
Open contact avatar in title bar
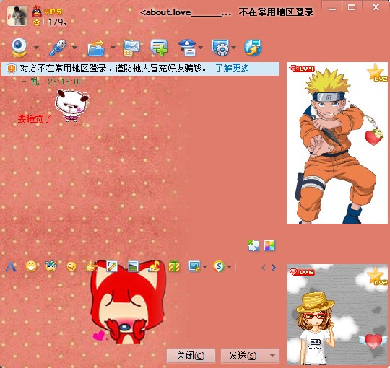pyautogui.click(x=17, y=16)
